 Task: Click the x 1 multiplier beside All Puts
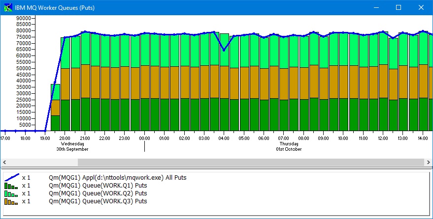(x=26, y=178)
